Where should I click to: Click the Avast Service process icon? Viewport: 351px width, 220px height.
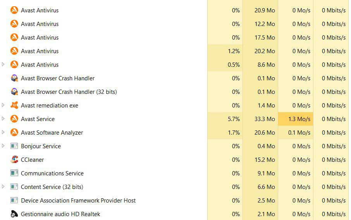click(14, 119)
